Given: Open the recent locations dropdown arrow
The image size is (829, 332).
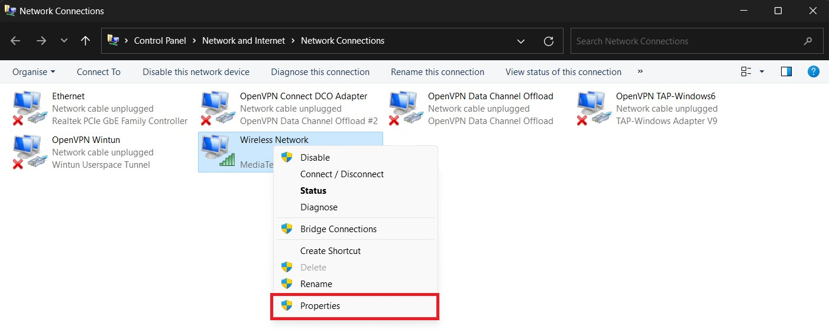Looking at the screenshot, I should [64, 41].
